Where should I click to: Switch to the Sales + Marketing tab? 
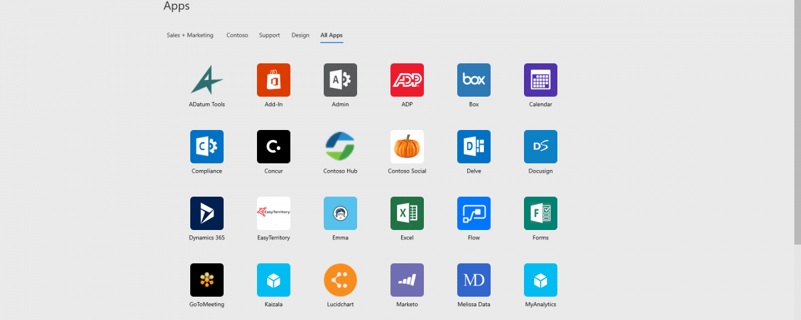coord(190,35)
